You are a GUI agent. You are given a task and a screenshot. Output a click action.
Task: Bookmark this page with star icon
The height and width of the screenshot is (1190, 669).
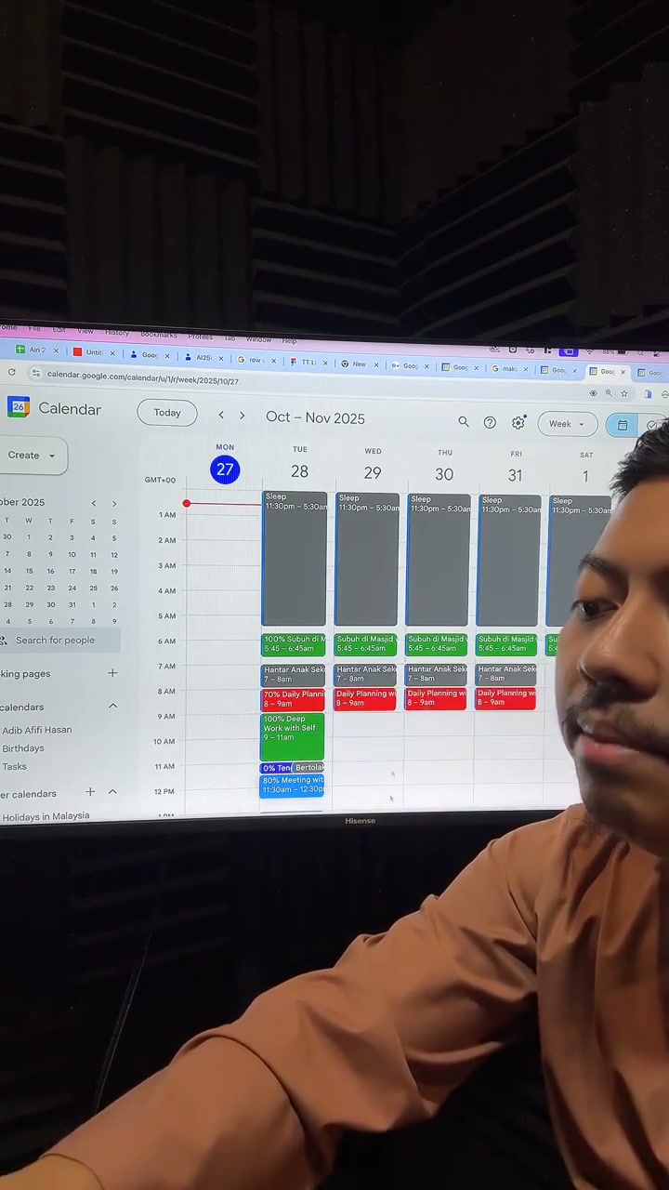(623, 393)
